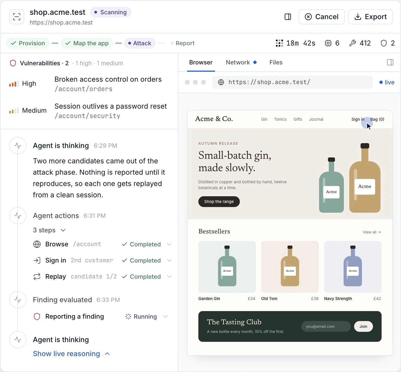The image size is (401, 372).
Task: Cancel the running scan
Action: tap(322, 17)
